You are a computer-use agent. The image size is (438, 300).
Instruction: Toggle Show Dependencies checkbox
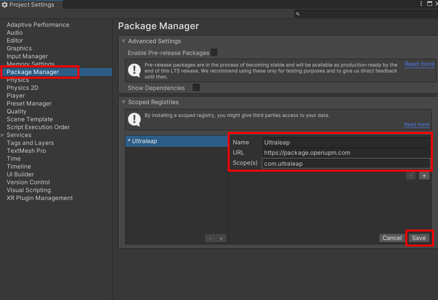pyautogui.click(x=196, y=88)
